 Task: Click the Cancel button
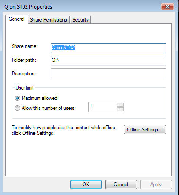click(121, 184)
